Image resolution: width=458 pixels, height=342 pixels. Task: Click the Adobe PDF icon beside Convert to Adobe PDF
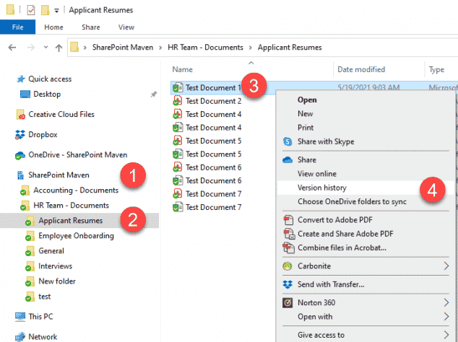pos(288,220)
